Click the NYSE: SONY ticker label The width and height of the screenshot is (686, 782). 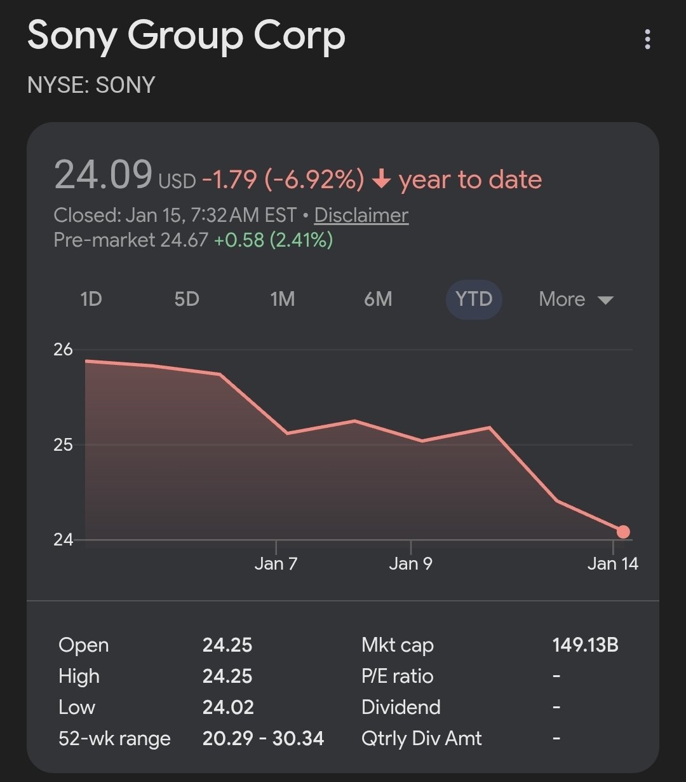click(91, 85)
